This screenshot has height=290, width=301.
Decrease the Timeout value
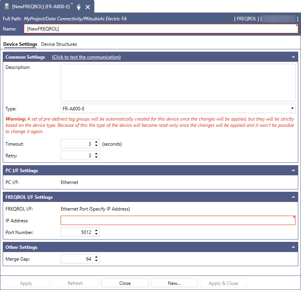(x=96, y=146)
